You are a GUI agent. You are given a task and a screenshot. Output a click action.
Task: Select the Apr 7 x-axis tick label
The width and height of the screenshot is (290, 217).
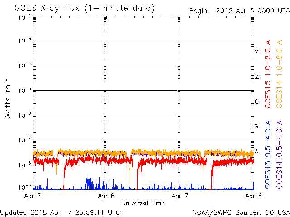[x=180, y=196]
